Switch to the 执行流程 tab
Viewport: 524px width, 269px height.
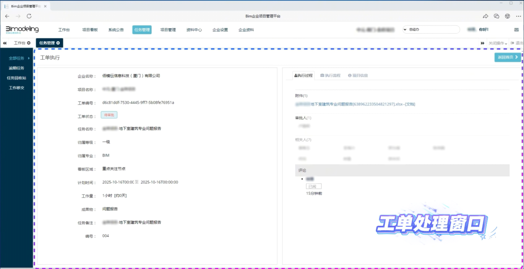tap(330, 75)
